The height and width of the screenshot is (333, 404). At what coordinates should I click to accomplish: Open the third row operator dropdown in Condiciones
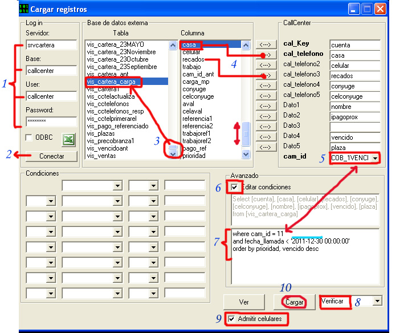tap(153, 217)
